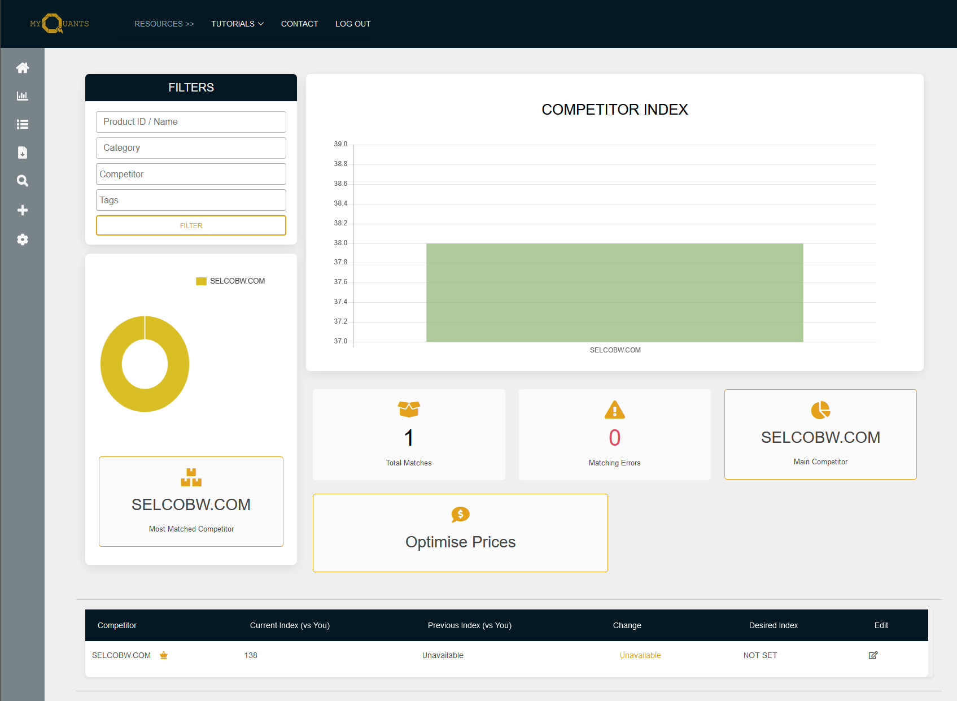This screenshot has width=957, height=701.
Task: Click the pie chart Main Competitor icon
Action: click(x=821, y=410)
